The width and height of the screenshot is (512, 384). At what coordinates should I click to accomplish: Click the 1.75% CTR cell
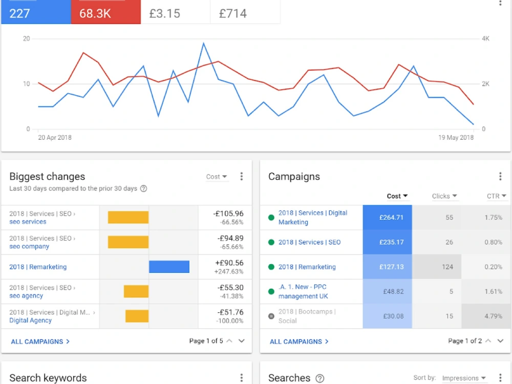click(486, 218)
